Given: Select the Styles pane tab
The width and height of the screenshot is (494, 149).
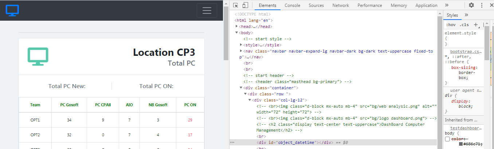Looking at the screenshot, I should tap(452, 15).
